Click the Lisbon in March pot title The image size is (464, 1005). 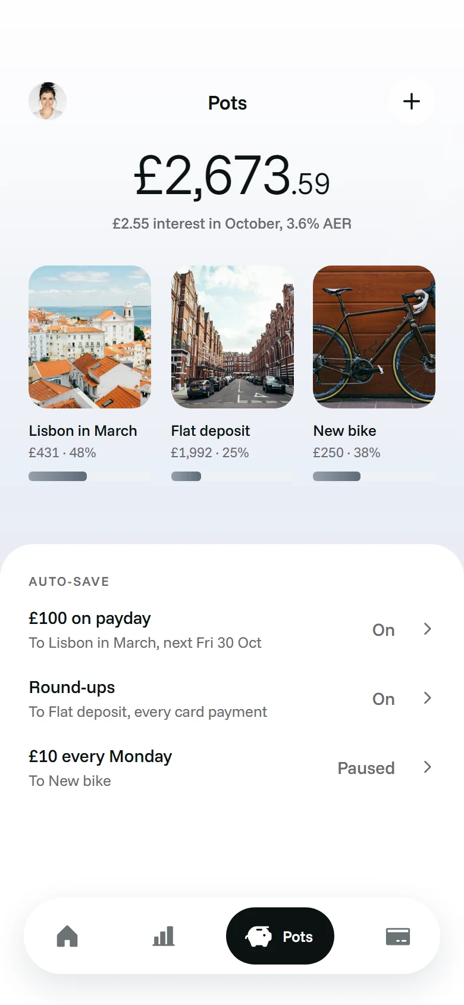(83, 430)
